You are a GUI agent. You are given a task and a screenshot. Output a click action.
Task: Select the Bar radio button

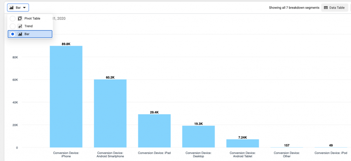click(13, 34)
